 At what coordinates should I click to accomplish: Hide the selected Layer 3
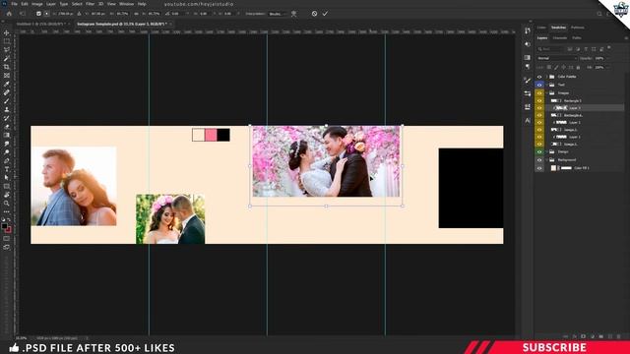point(539,108)
